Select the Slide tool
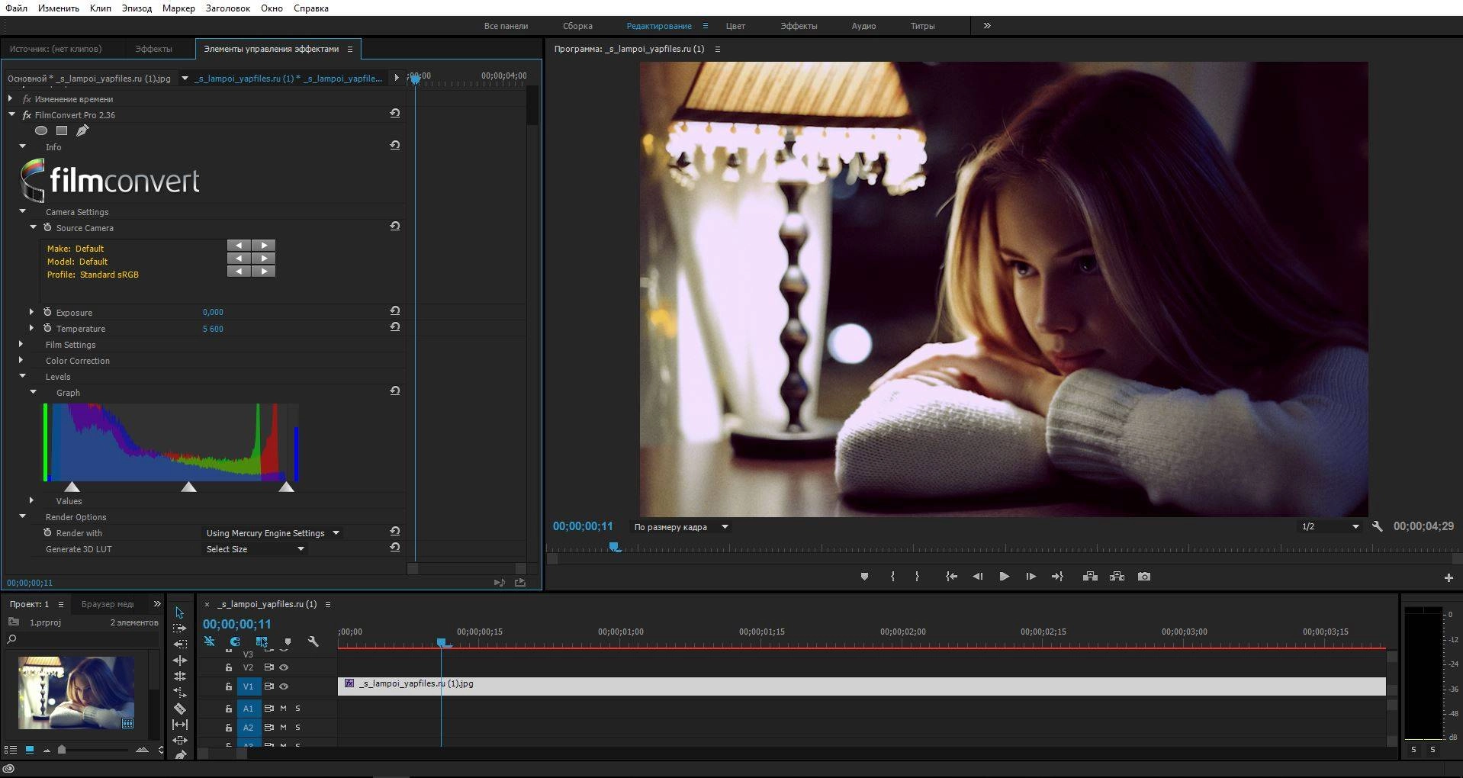This screenshot has height=778, width=1463. (x=179, y=741)
